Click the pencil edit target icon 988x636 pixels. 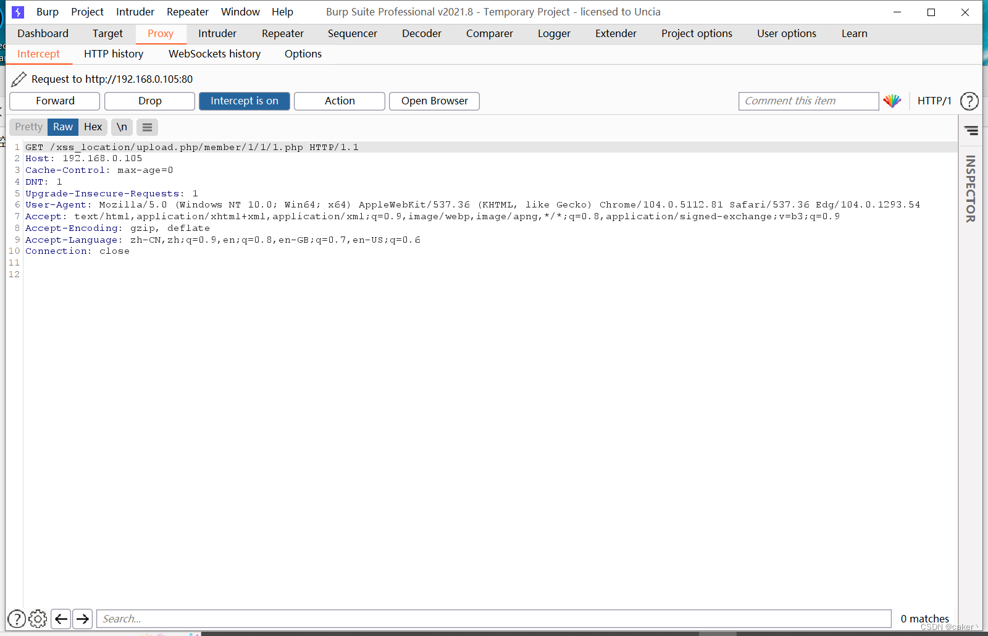(x=19, y=79)
